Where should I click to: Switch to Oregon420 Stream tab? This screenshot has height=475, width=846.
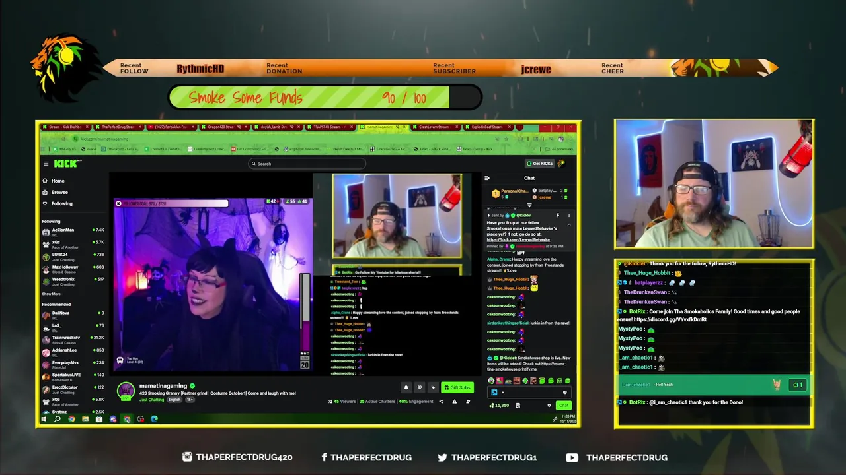tap(223, 127)
